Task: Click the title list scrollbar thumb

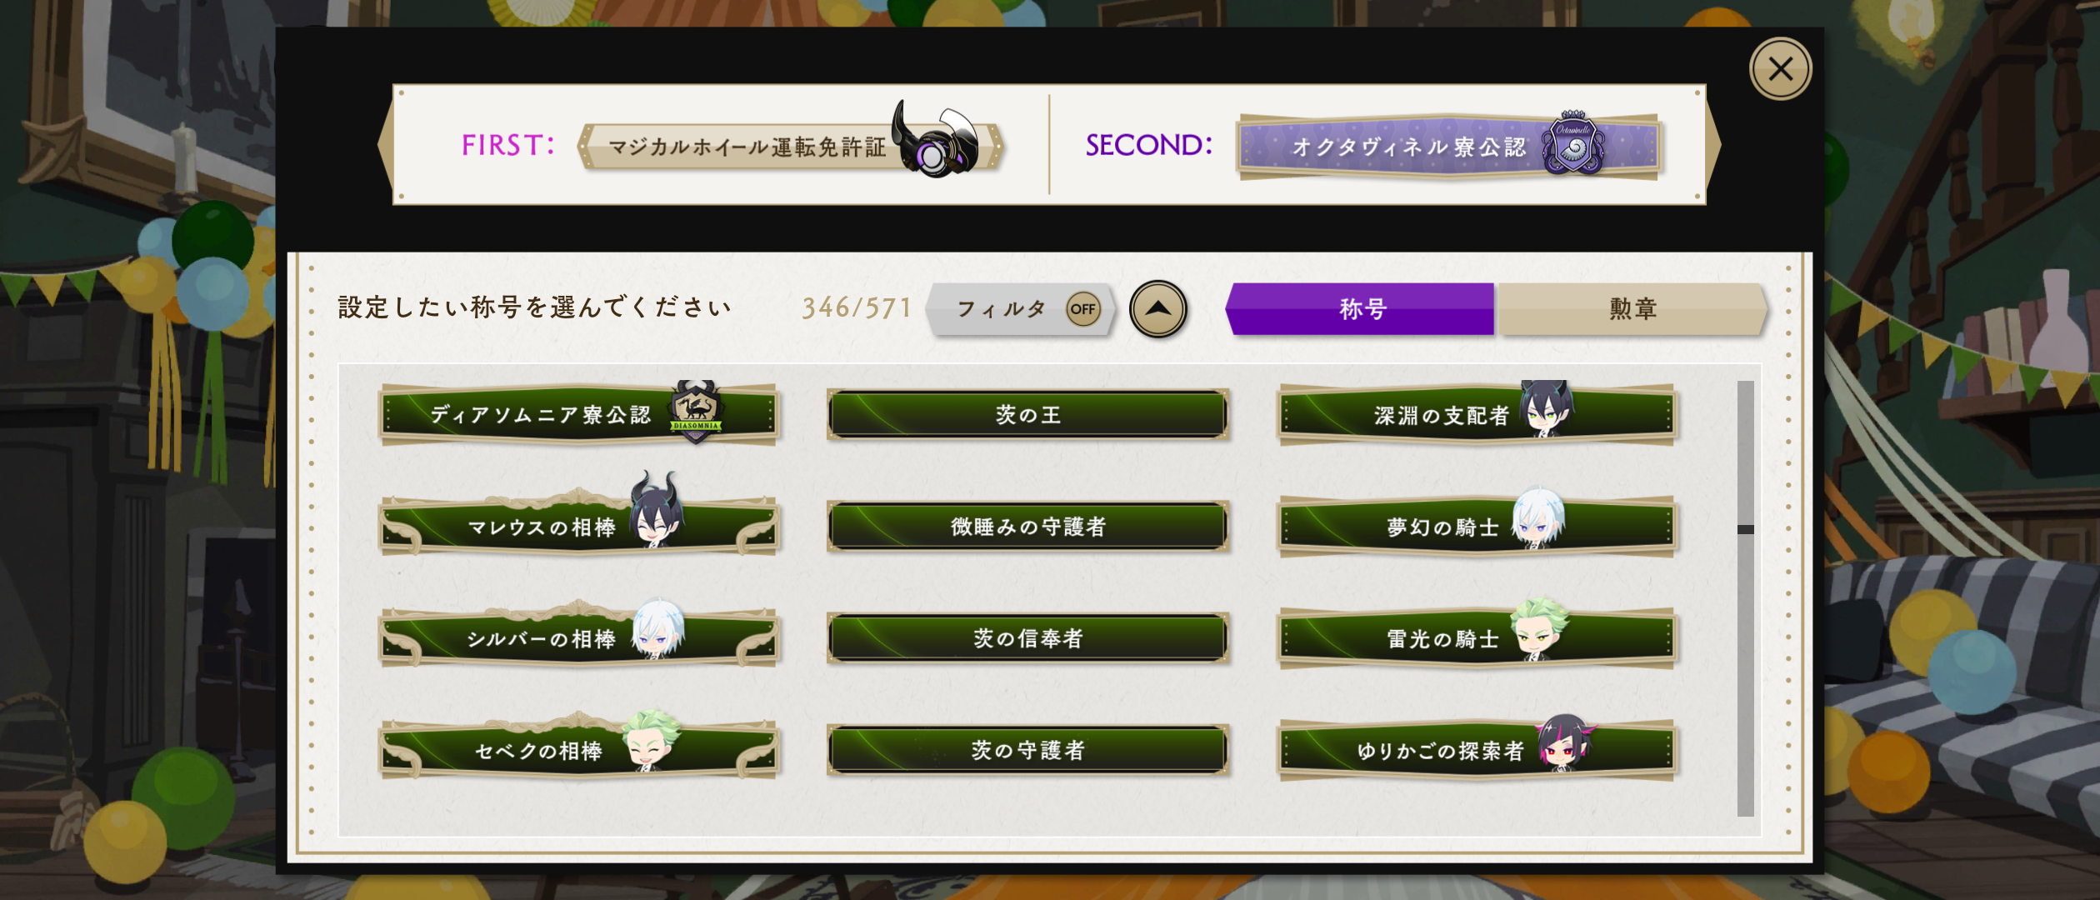Action: coord(1745,529)
